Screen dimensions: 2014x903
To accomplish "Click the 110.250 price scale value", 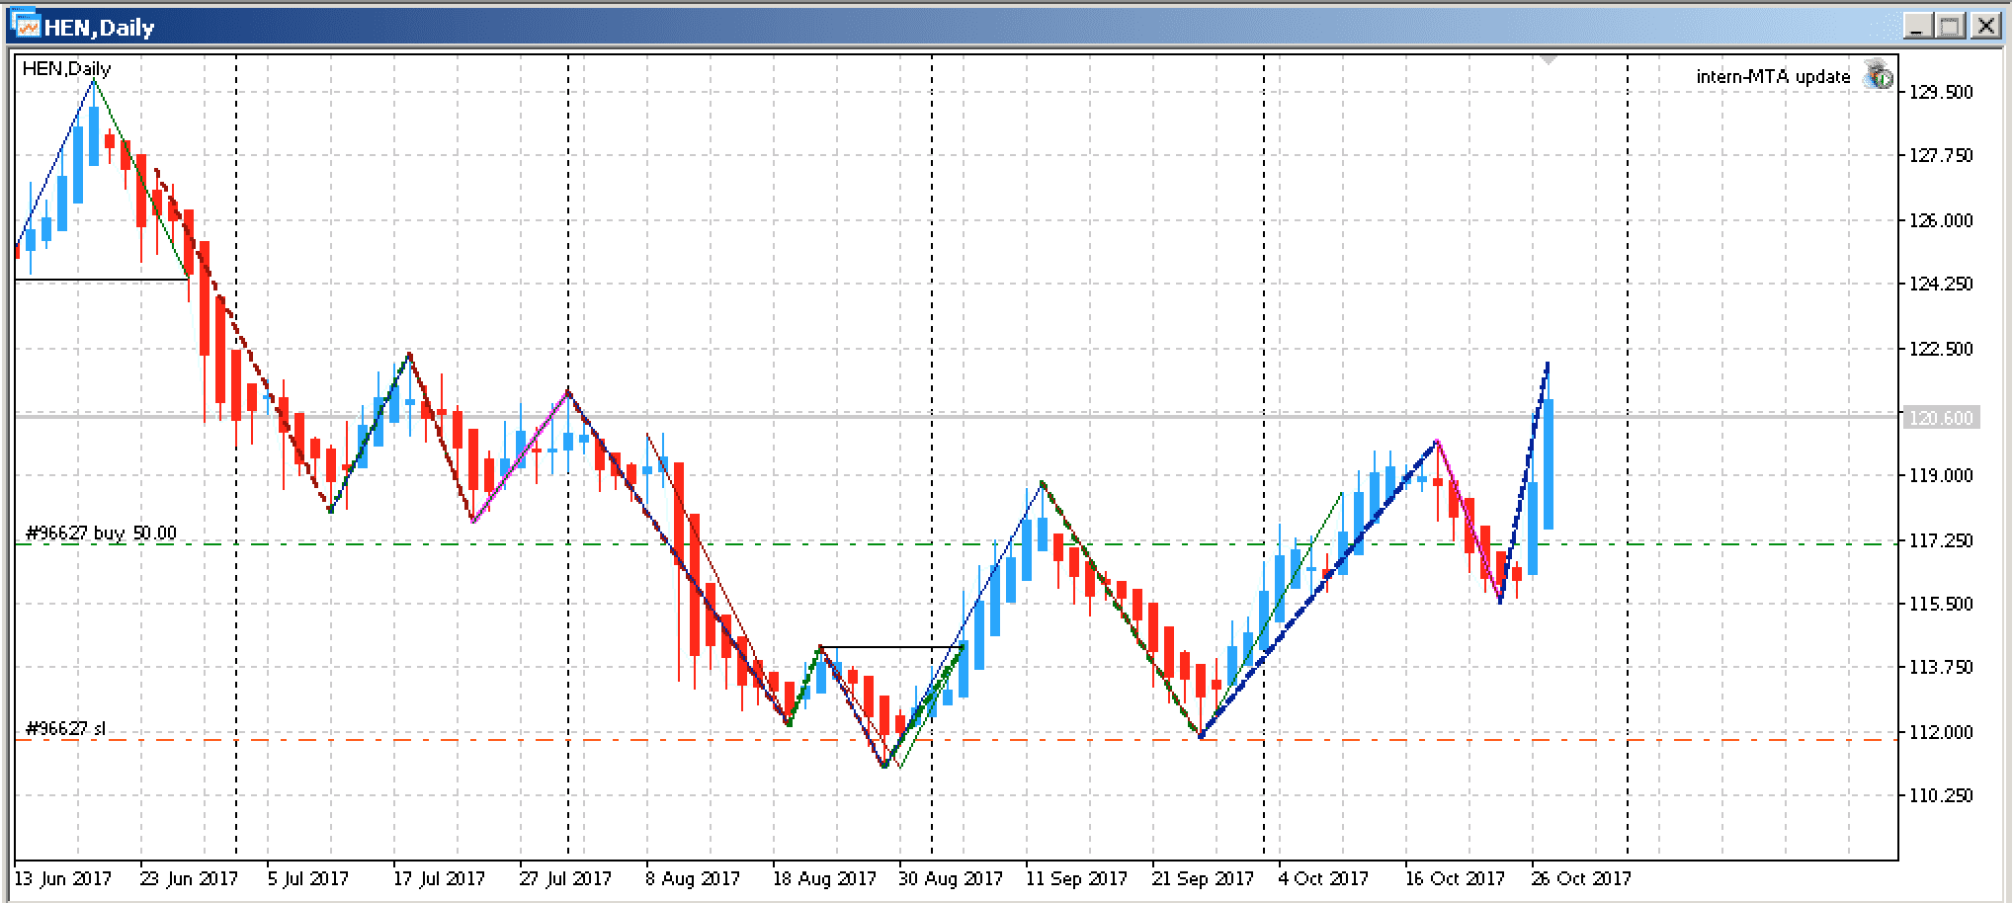I will click(x=1940, y=796).
